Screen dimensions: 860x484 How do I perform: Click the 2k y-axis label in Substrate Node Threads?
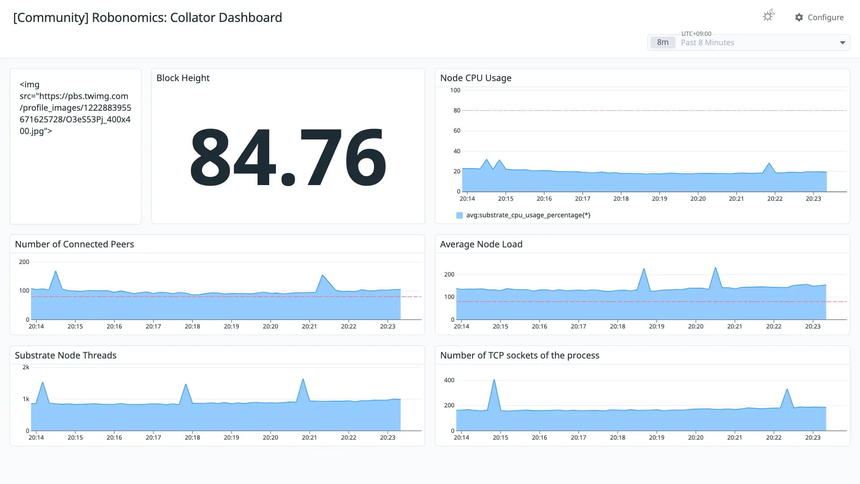(26, 367)
